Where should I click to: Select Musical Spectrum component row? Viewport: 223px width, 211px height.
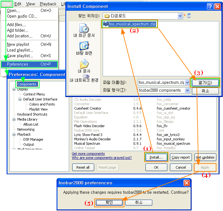pos(144,143)
